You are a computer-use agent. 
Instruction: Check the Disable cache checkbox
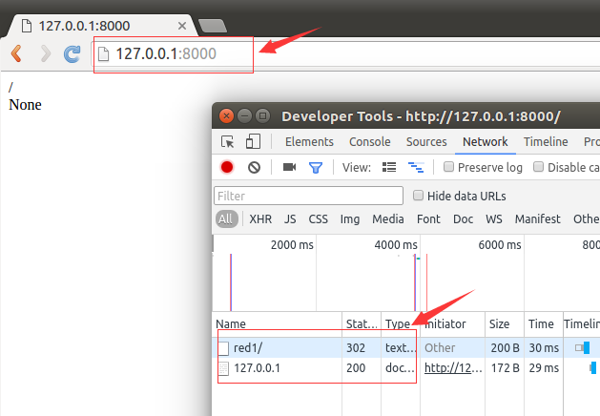click(x=539, y=167)
